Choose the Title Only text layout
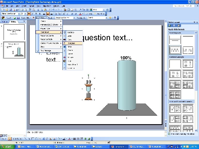The image size is (199, 149). pyautogui.click(x=188, y=39)
